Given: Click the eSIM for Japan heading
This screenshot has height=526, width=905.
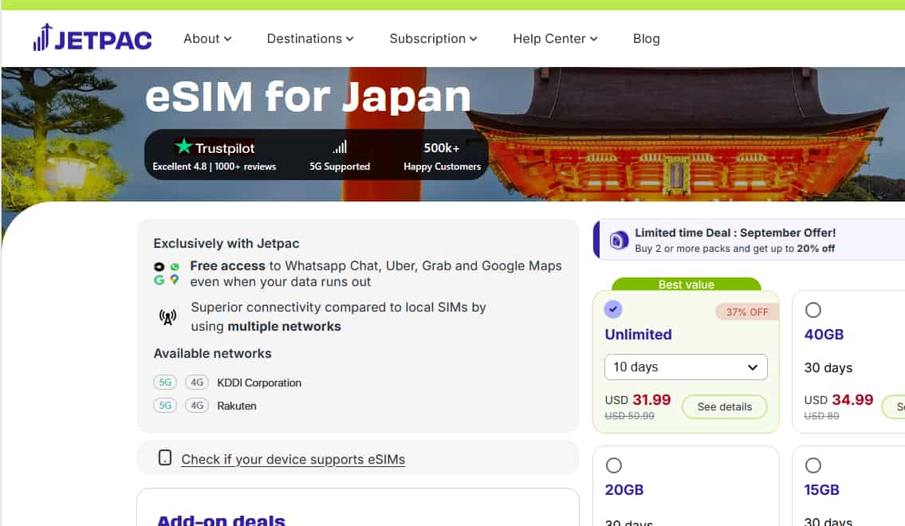Looking at the screenshot, I should click(309, 96).
